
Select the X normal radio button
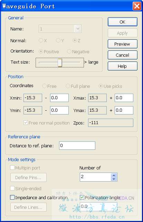point(41,40)
